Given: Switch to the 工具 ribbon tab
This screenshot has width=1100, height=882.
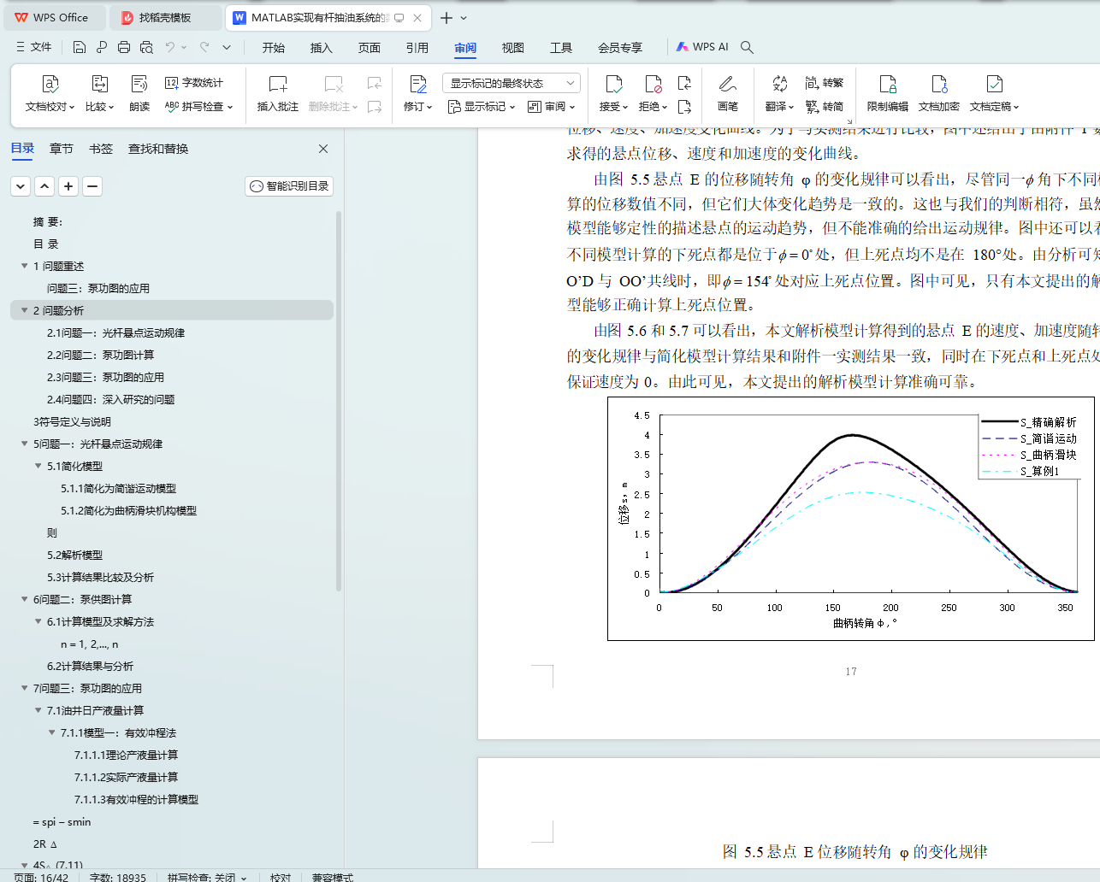Looking at the screenshot, I should click(x=561, y=48).
